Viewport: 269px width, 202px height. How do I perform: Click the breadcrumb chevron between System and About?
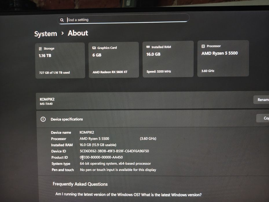63,33
